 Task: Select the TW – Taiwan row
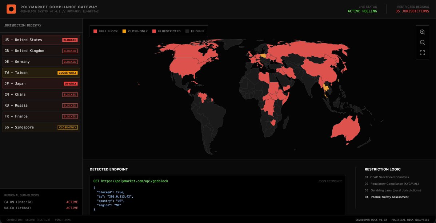pos(41,73)
